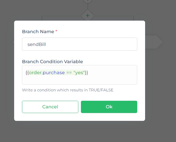Click the "yes" string literal

click(x=79, y=73)
